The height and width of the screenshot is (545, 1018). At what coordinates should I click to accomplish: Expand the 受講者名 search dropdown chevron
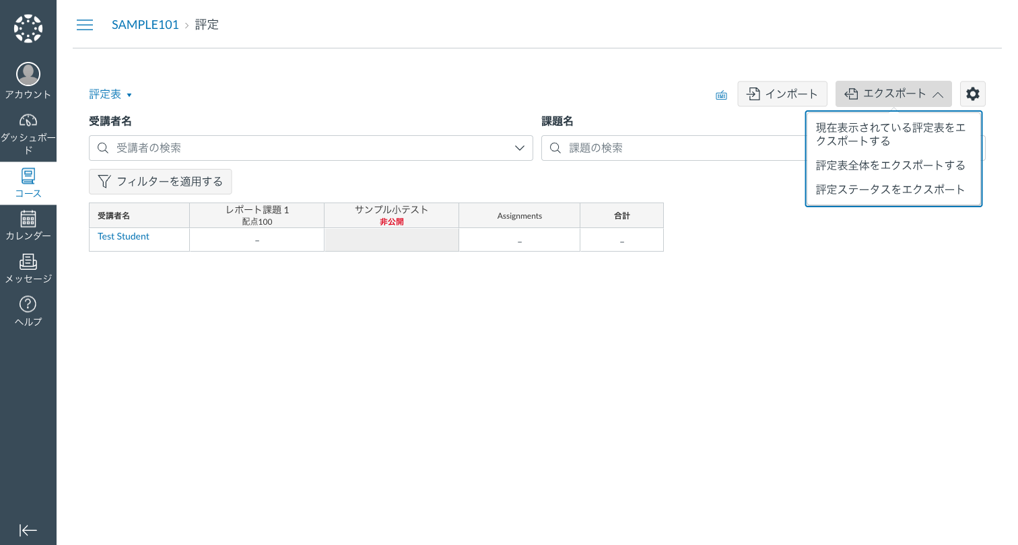(x=519, y=148)
